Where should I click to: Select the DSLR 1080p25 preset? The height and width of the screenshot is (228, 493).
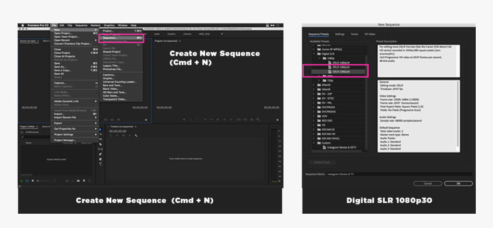[x=338, y=67]
